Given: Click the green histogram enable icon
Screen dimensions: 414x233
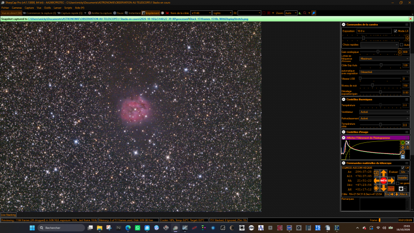Looking at the screenshot, I should [403, 143].
